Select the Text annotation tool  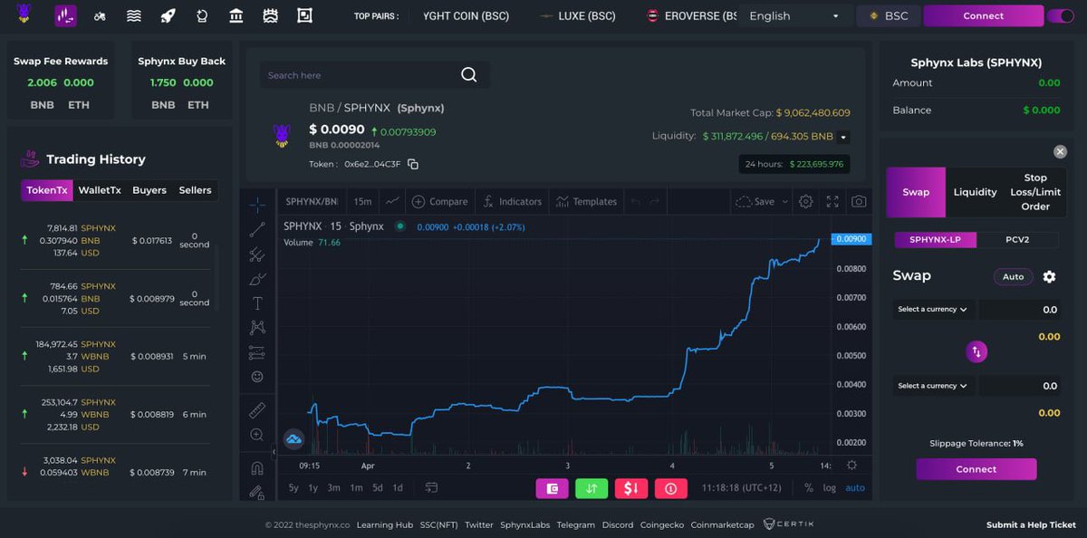pyautogui.click(x=257, y=303)
